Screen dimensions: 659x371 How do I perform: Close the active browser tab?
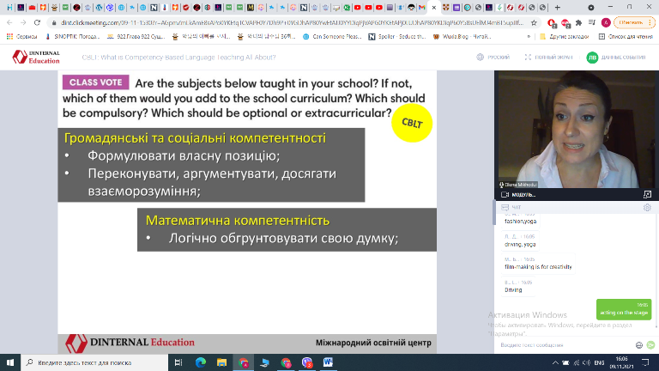click(x=434, y=7)
